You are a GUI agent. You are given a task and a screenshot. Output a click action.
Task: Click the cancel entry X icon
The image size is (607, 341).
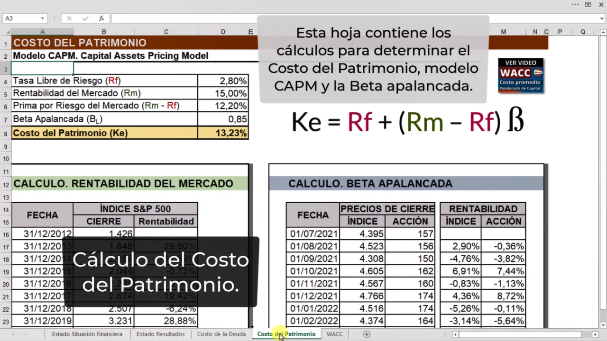pyautogui.click(x=69, y=18)
